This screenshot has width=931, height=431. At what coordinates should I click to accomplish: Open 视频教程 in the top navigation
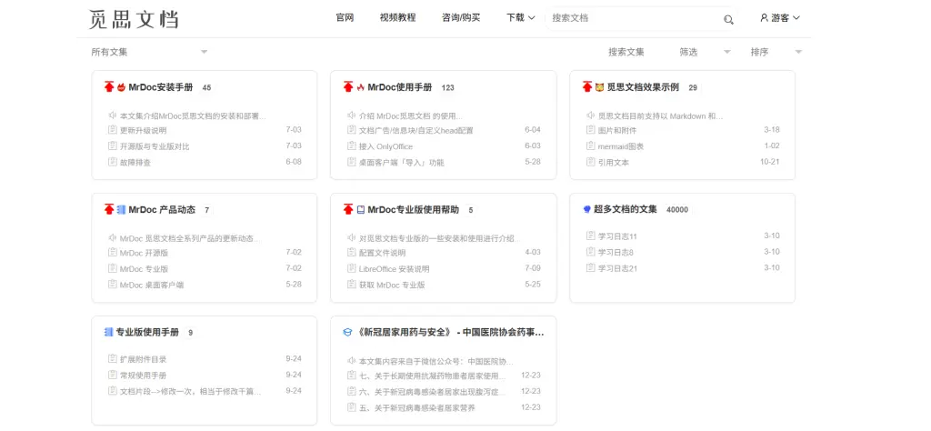pos(398,18)
